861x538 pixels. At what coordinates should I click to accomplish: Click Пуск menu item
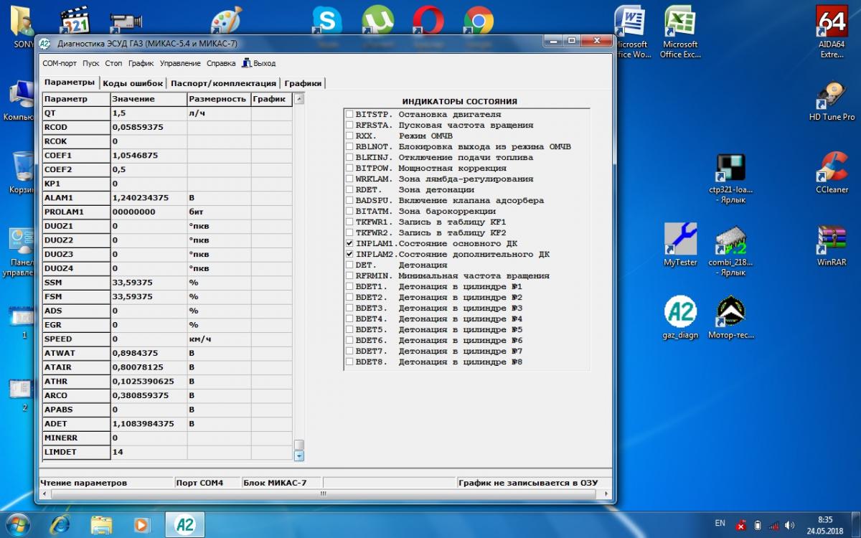click(90, 63)
